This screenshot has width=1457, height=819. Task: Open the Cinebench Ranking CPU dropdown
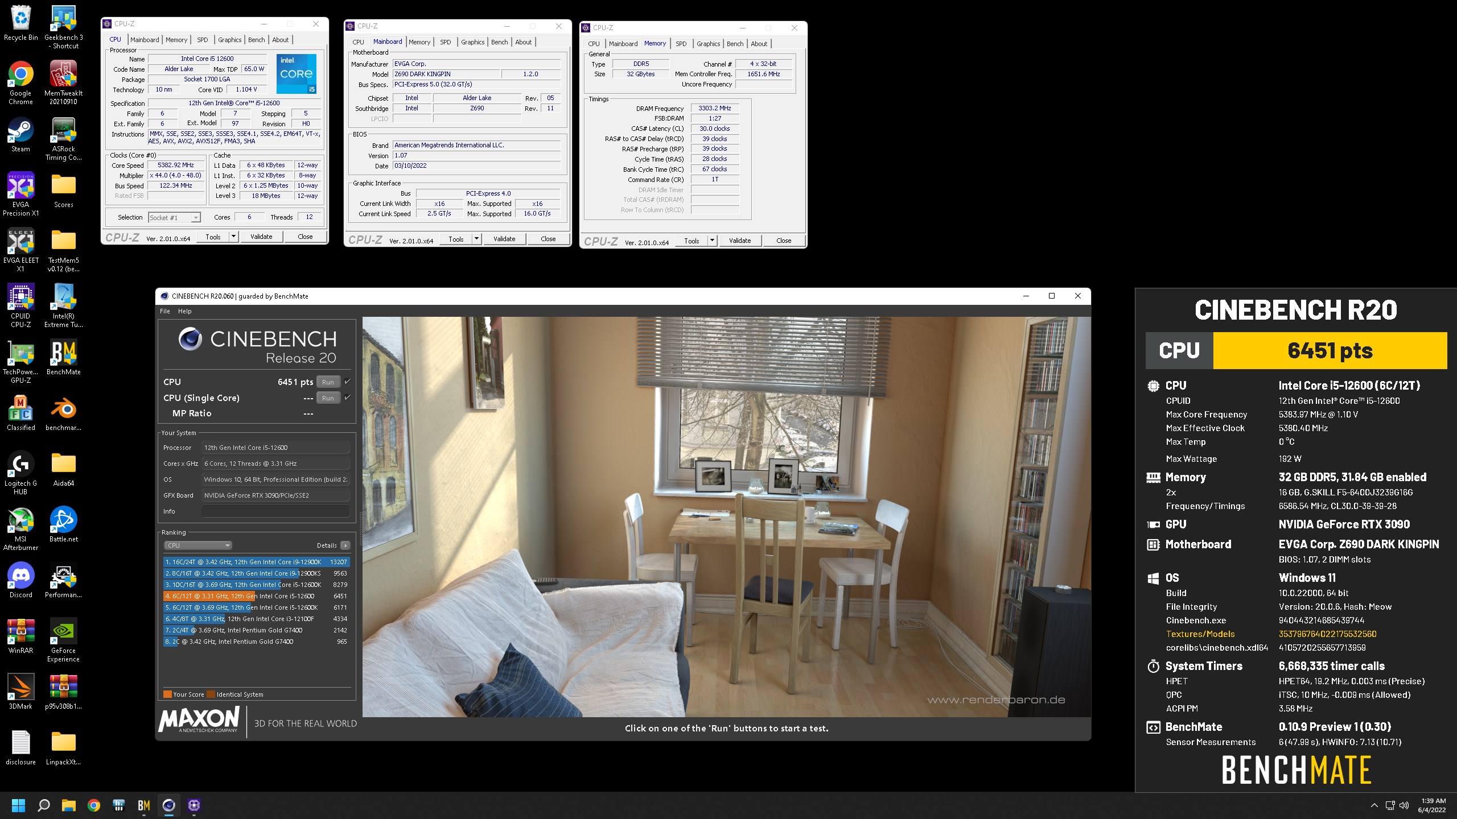click(197, 545)
